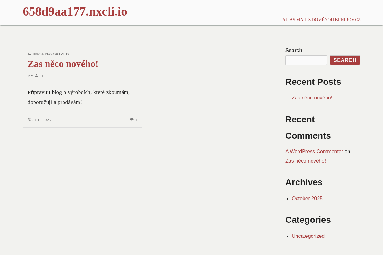383x255 pixels.
Task: Open "Zas něco nového!" under Recent Comments
Action: pos(305,161)
